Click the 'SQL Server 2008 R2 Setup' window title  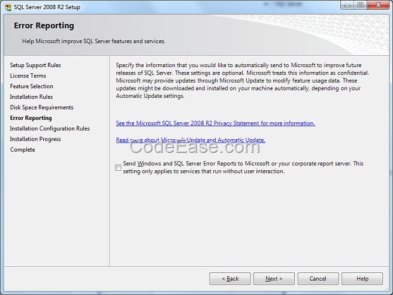(47, 7)
